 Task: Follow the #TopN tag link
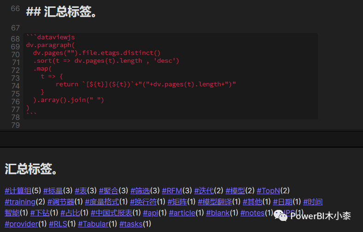tap(269, 191)
